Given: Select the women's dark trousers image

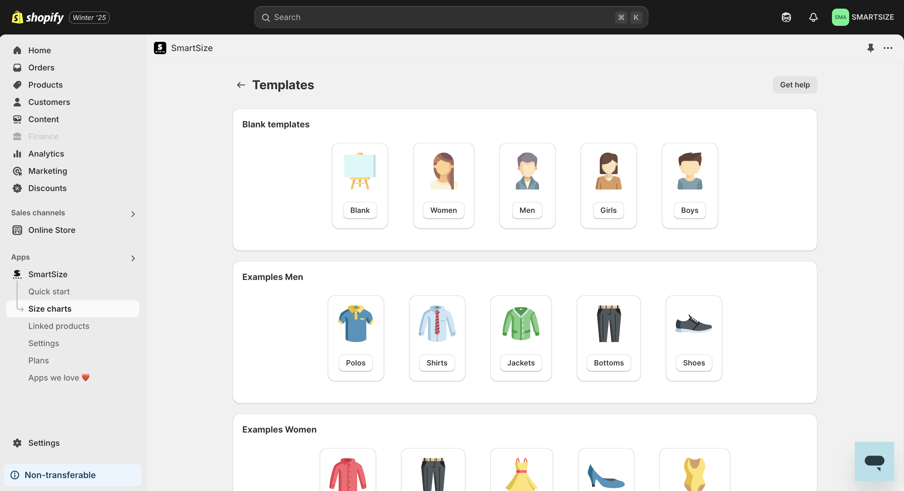Looking at the screenshot, I should 433,474.
